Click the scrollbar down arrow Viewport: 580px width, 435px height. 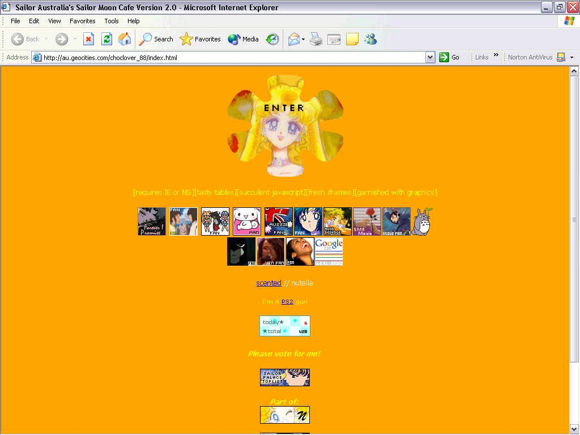click(x=574, y=429)
